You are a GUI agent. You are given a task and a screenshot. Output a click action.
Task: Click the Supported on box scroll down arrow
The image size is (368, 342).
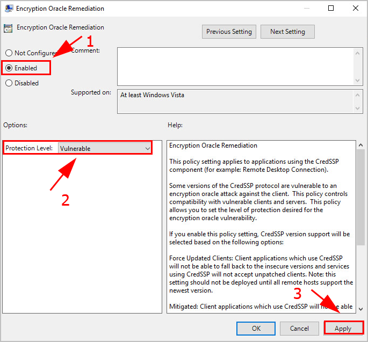tap(358, 109)
